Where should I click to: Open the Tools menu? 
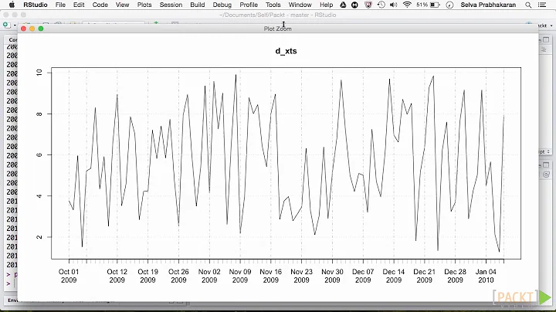point(273,5)
